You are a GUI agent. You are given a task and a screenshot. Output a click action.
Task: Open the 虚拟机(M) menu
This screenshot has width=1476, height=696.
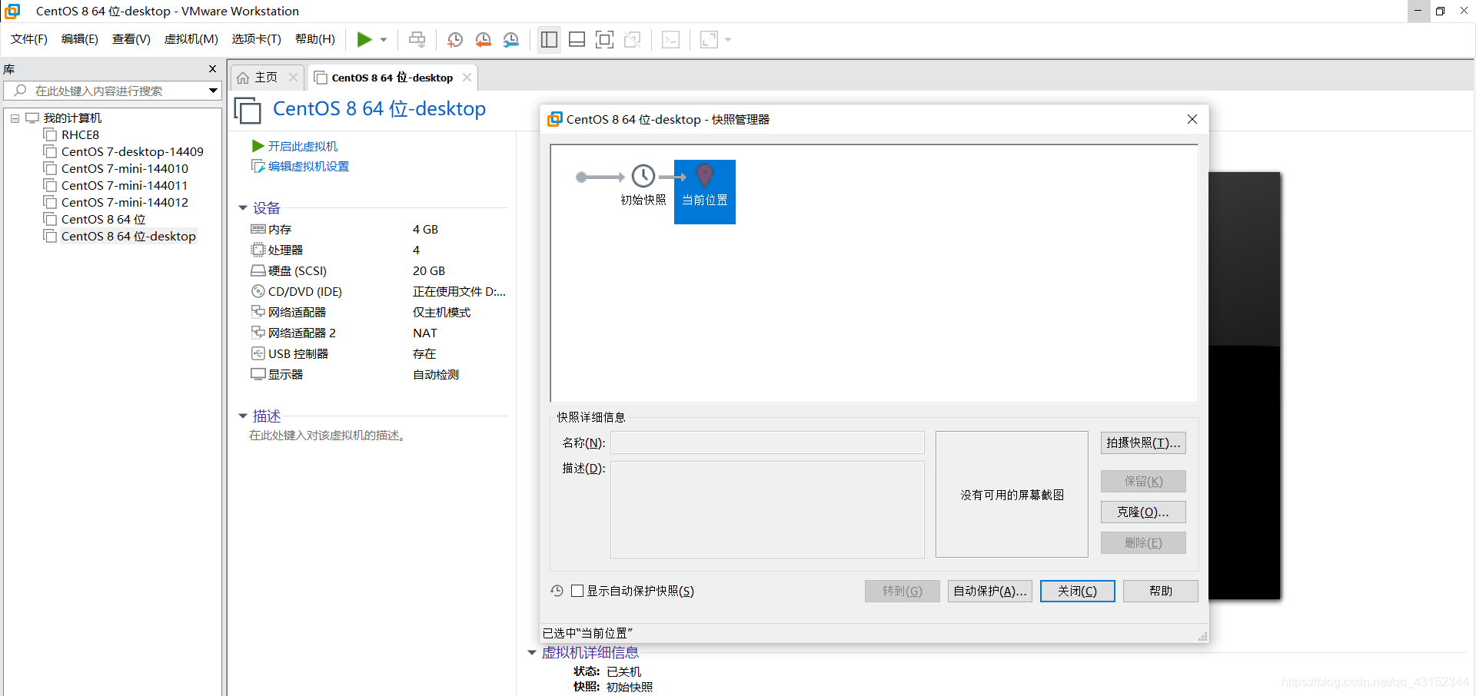pos(191,39)
